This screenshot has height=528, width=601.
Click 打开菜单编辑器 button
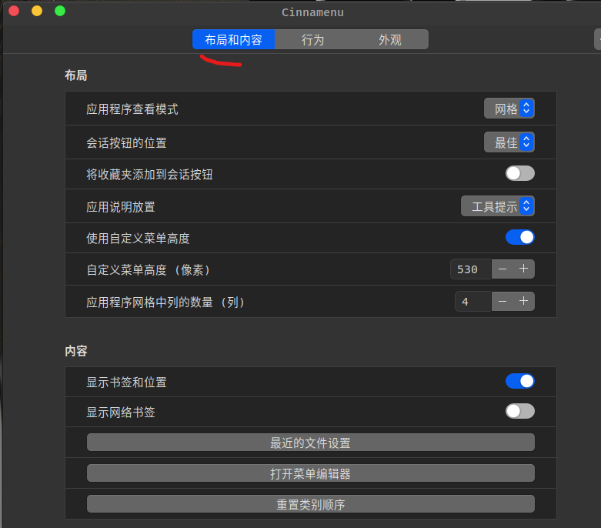[x=310, y=473]
